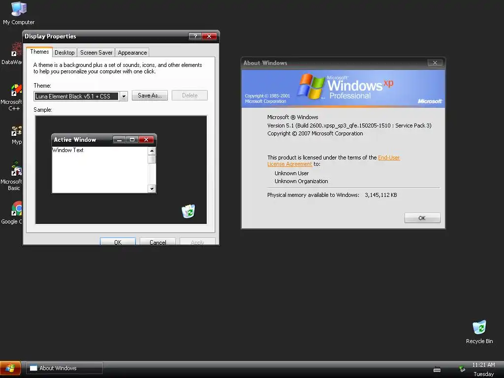Click the Start button on taskbar
Screen dimensions: 504x378
(x=10, y=368)
